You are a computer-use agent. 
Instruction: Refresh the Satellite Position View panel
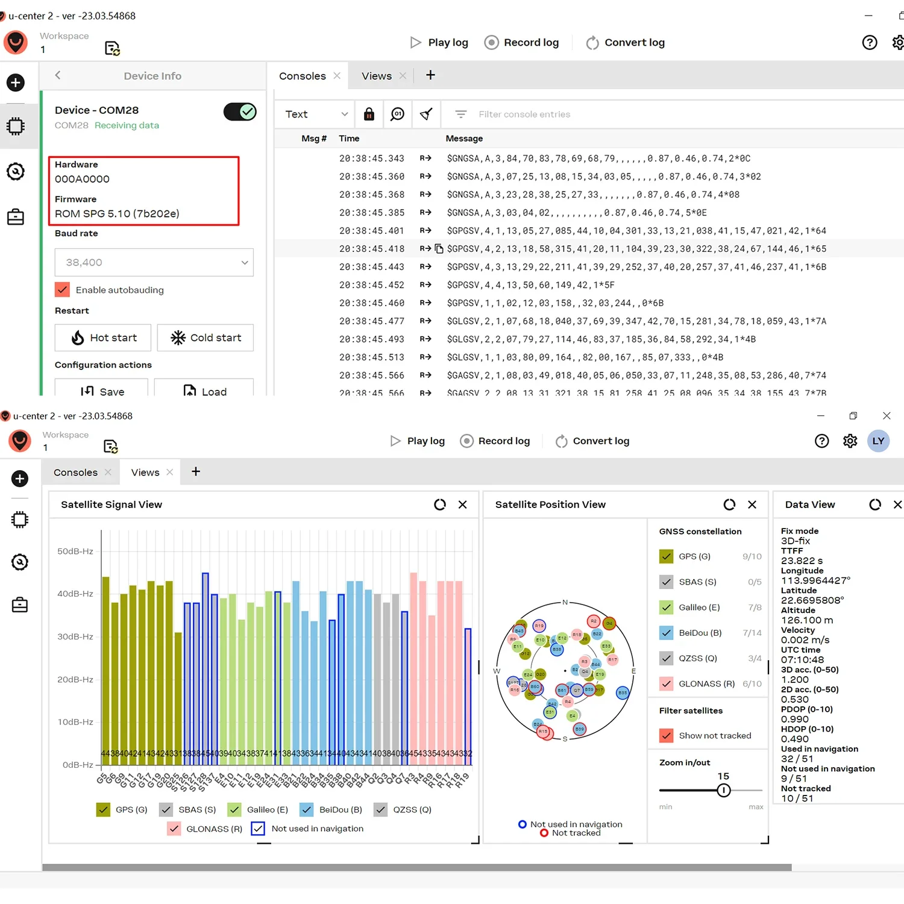click(729, 504)
